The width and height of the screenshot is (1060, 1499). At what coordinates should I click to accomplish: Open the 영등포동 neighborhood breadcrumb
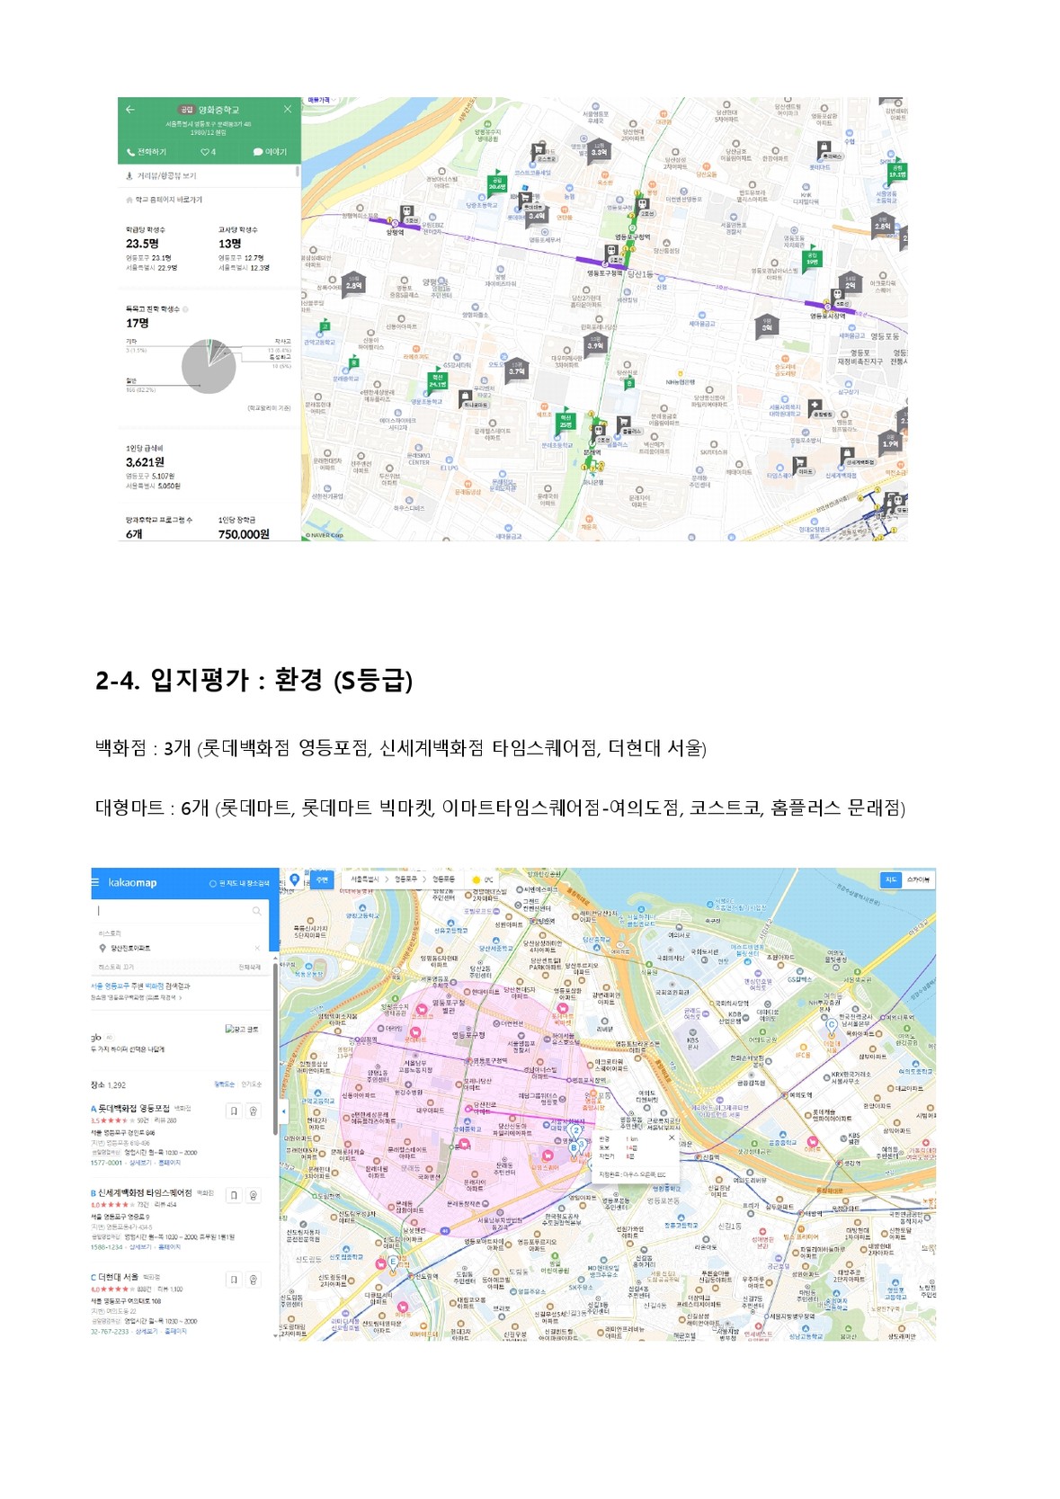pyautogui.click(x=443, y=879)
